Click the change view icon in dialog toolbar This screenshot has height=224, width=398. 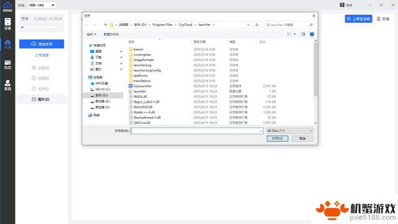point(289,34)
